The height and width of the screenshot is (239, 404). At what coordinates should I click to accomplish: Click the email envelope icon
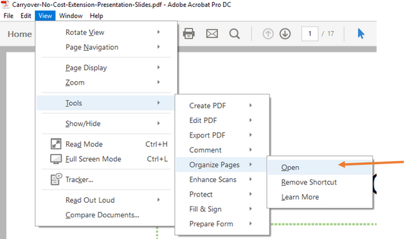pos(212,34)
